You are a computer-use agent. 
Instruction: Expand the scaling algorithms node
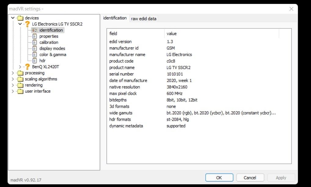click(x=13, y=79)
